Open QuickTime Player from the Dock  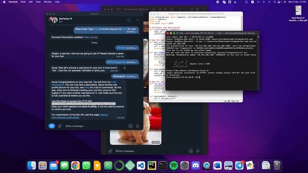(x=206, y=165)
